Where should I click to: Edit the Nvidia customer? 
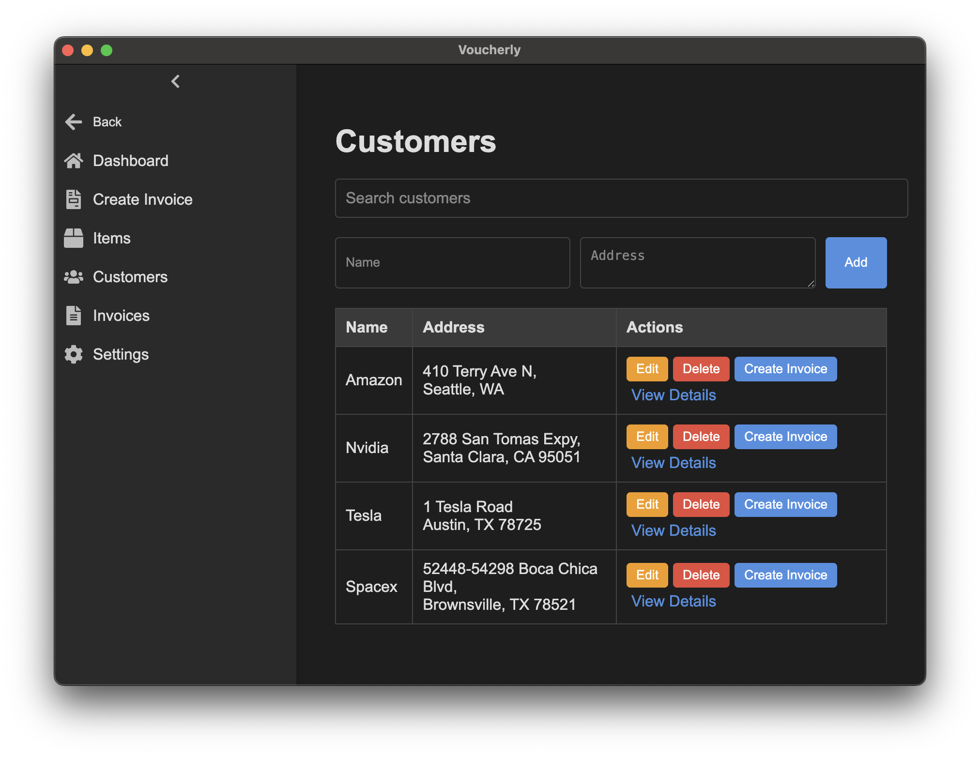tap(647, 437)
